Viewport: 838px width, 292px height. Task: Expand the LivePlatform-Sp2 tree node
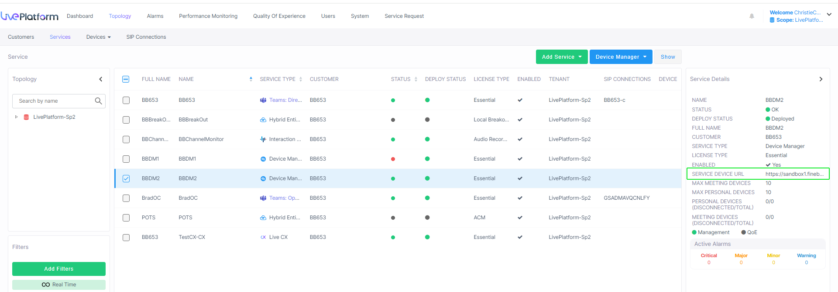click(16, 117)
